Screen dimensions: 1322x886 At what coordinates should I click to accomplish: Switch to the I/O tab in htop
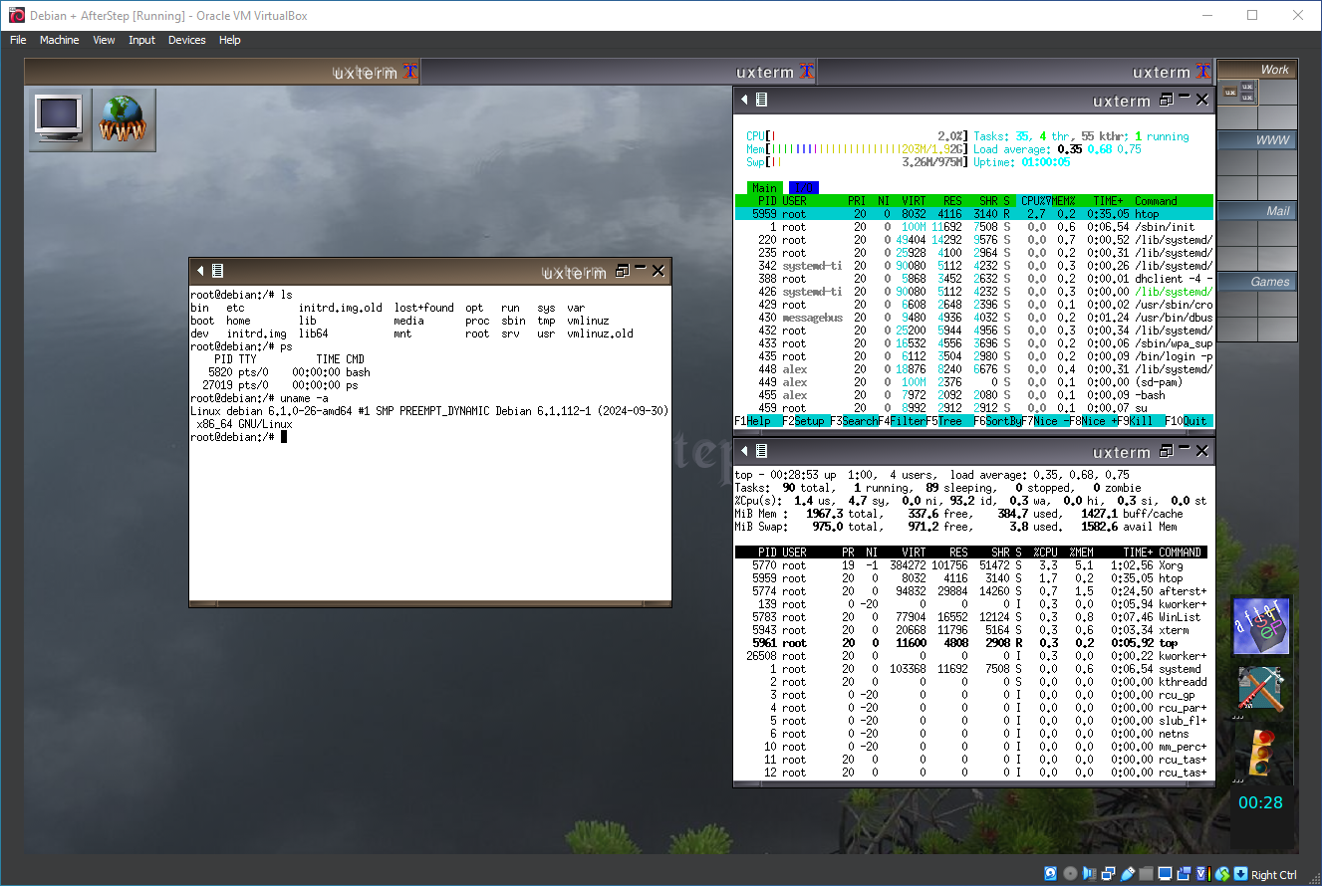pyautogui.click(x=802, y=188)
